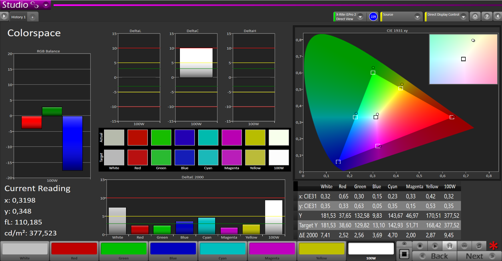
Task: Toggle the left panel arrow beside History 1
Action: pos(4,16)
